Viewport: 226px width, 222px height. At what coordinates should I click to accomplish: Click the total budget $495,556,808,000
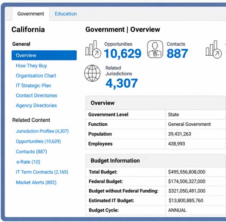pos(187,172)
